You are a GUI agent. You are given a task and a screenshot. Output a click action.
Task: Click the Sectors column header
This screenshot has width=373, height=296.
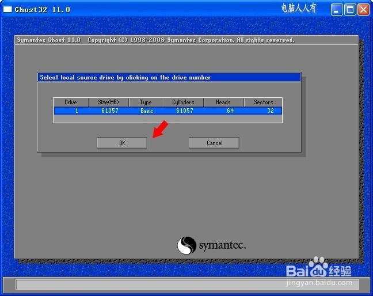coord(263,103)
